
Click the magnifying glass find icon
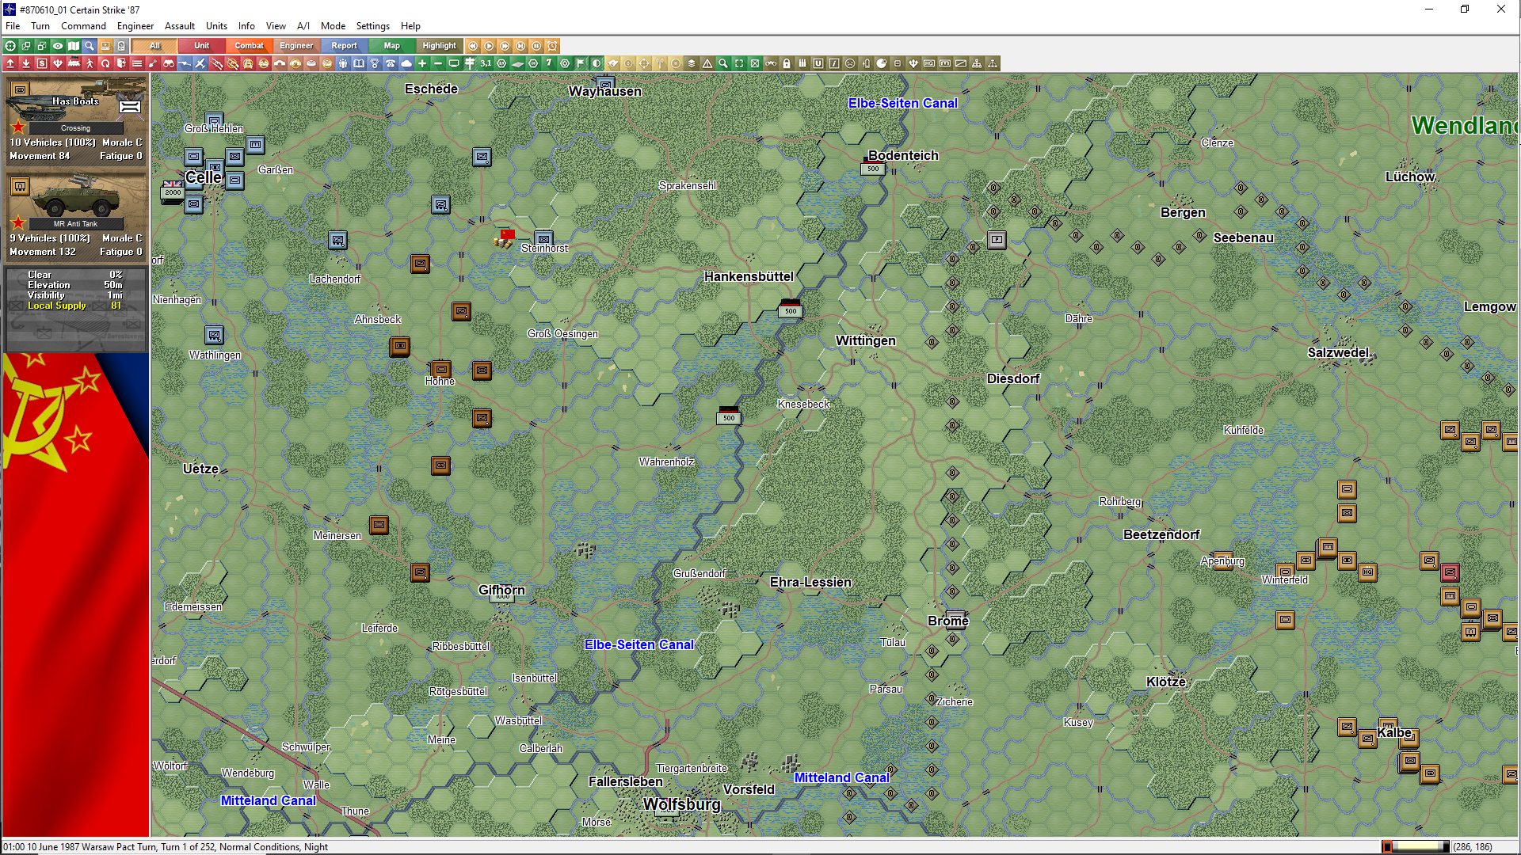tap(90, 46)
